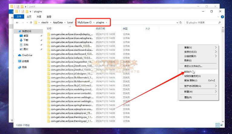Image resolution: width=232 pixels, height=134 pixels.
Task: Open 网络 (Network) in sidebar
Action: tap(24, 67)
